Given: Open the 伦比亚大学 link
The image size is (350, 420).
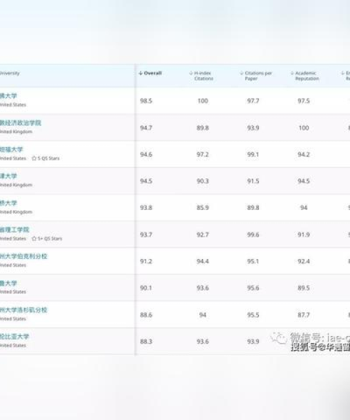Looking at the screenshot, I should (x=15, y=337).
